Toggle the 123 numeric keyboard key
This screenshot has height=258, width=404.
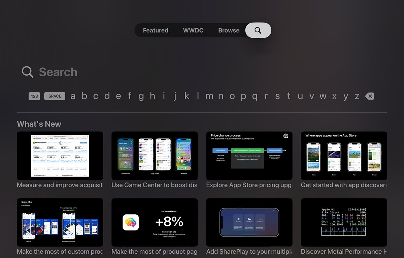pos(34,96)
